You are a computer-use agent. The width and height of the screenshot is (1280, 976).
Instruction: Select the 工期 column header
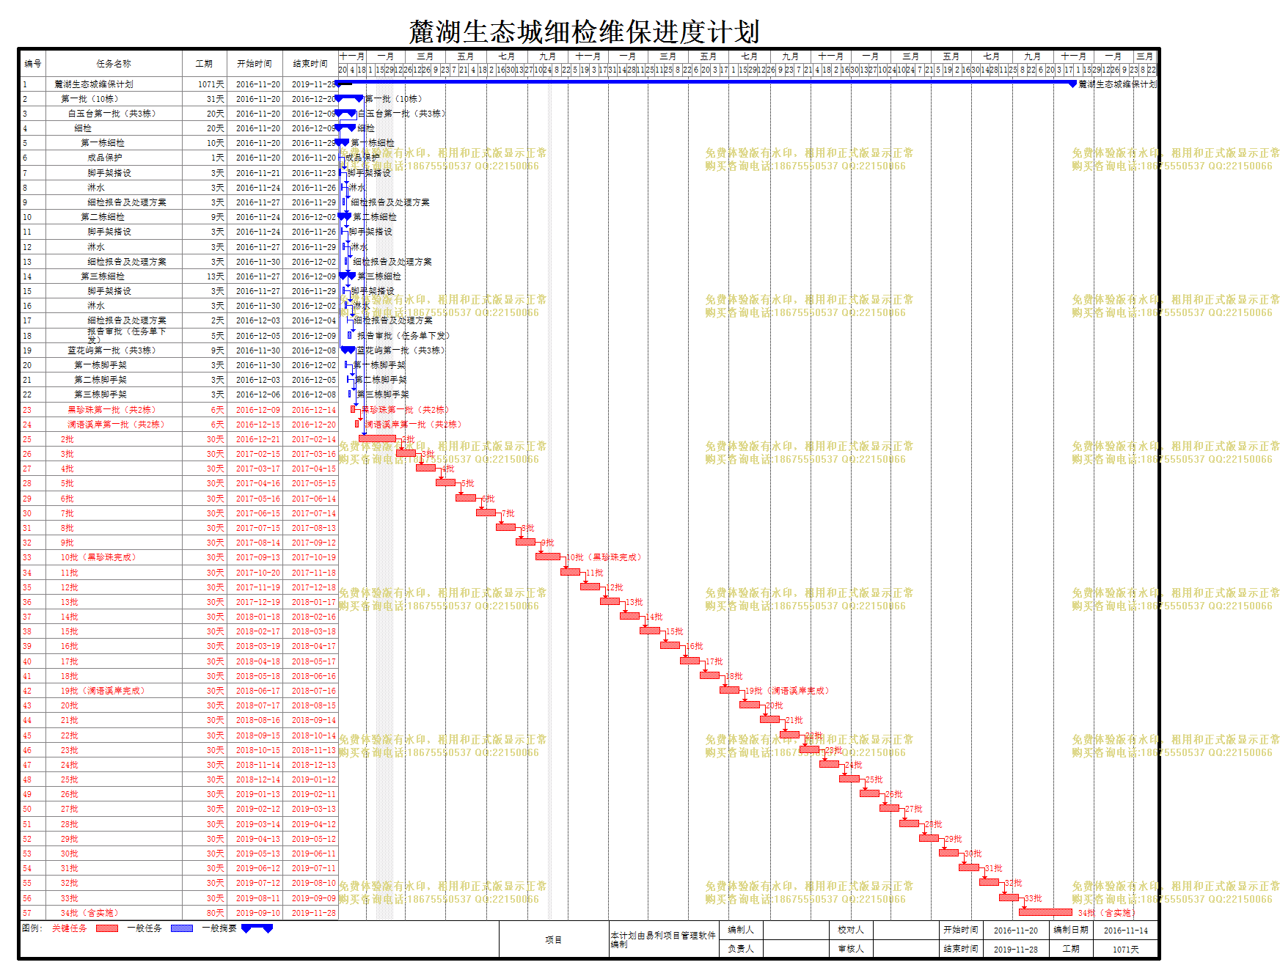pos(204,64)
